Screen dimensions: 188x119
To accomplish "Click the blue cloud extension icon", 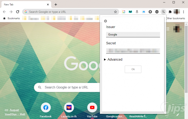I will pos(144,12).
